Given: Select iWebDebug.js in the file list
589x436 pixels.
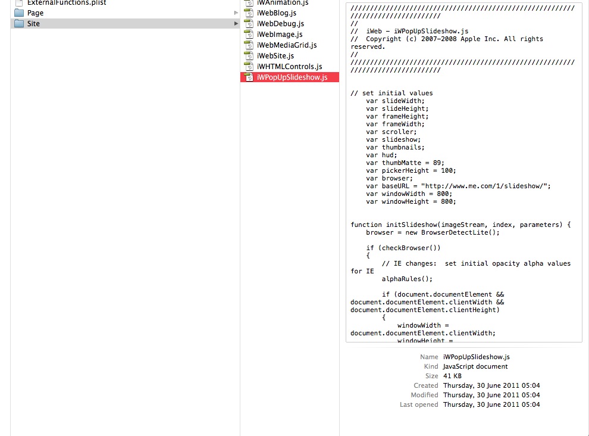Looking at the screenshot, I should (281, 24).
